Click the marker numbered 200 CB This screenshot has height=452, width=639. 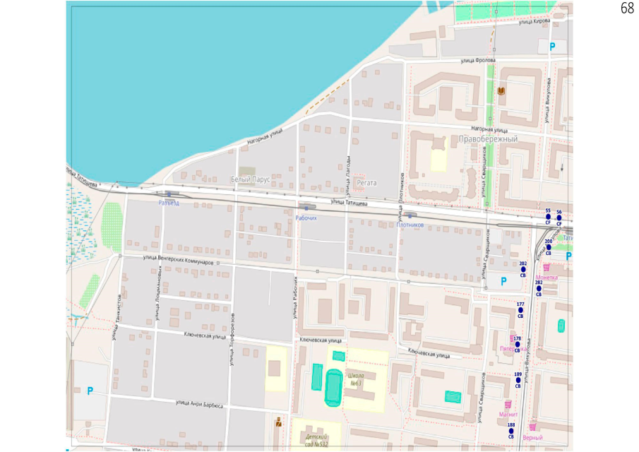coord(549,247)
